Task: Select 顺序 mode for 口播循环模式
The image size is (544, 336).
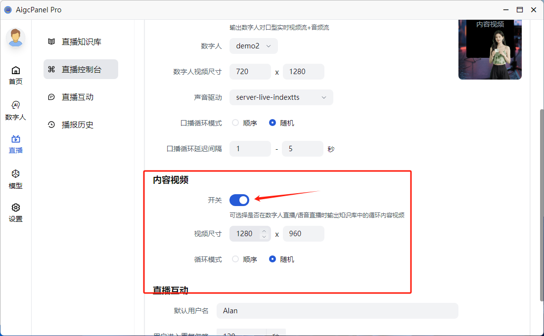Action: tap(235, 123)
